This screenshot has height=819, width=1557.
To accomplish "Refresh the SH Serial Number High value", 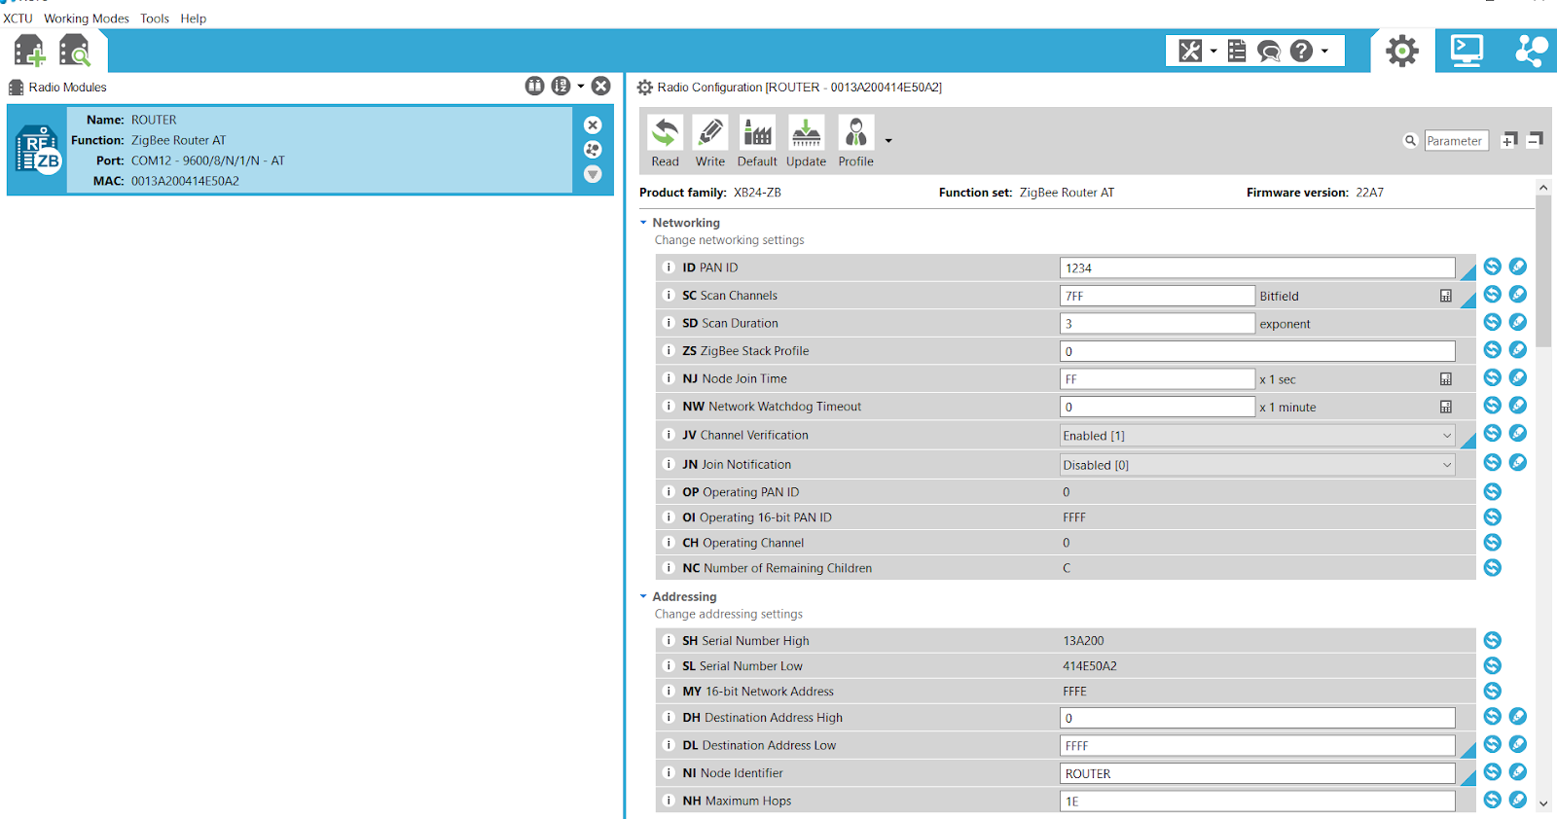I will [1493, 640].
